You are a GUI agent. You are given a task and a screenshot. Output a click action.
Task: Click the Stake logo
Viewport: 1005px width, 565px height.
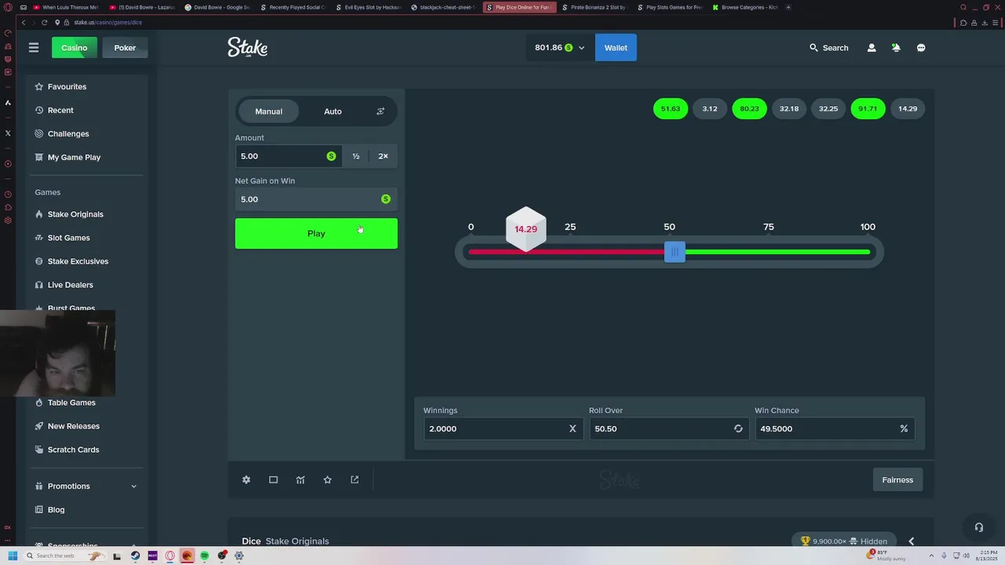click(247, 48)
